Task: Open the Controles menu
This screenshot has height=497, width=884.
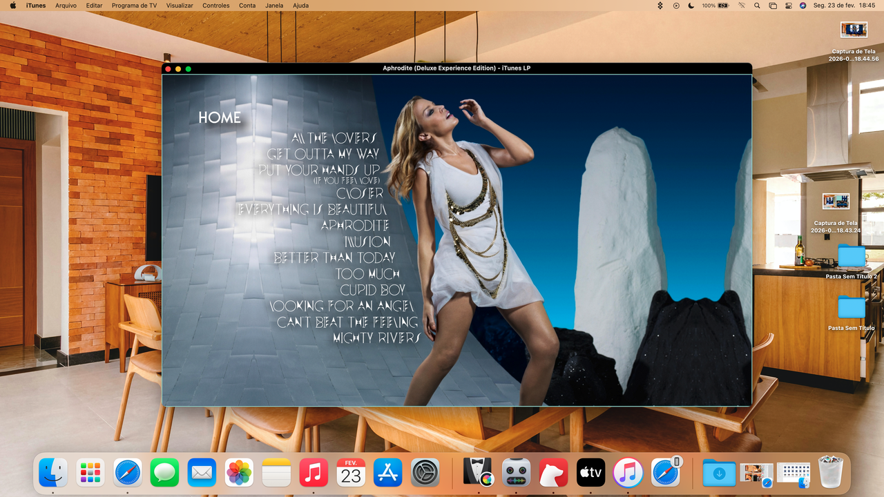Action: point(216,6)
